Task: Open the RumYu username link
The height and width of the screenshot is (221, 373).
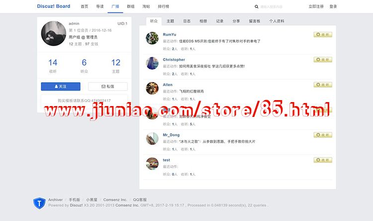Action: click(170, 35)
